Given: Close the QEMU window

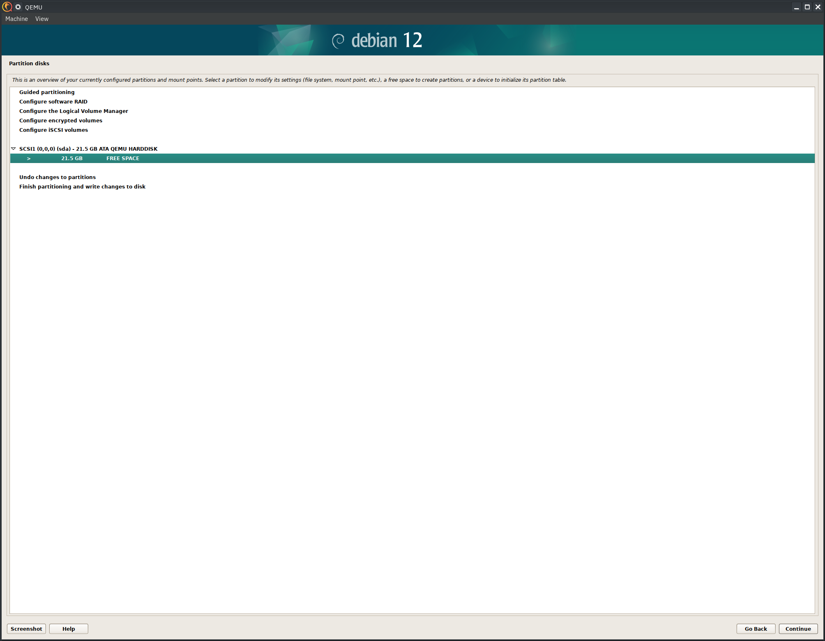Looking at the screenshot, I should point(818,7).
